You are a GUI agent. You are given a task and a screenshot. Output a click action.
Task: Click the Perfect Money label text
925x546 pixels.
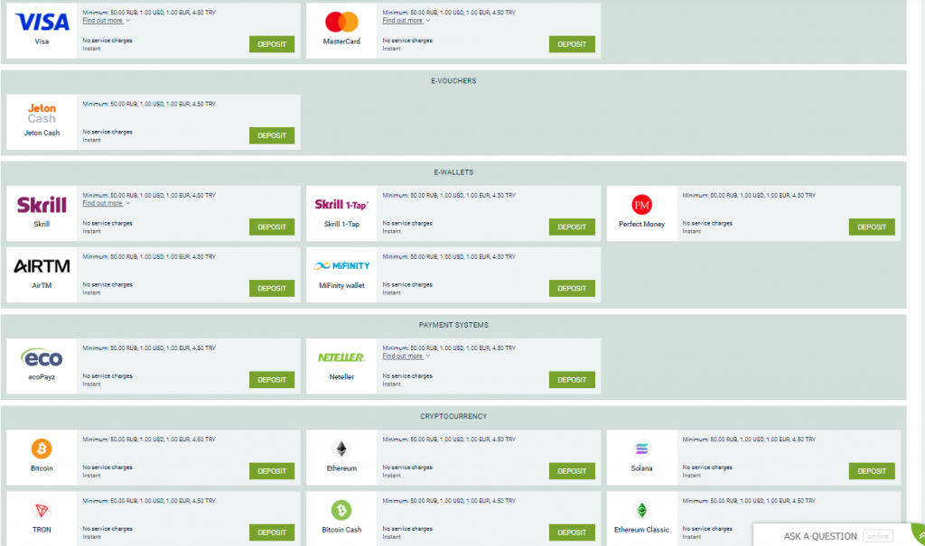[642, 224]
